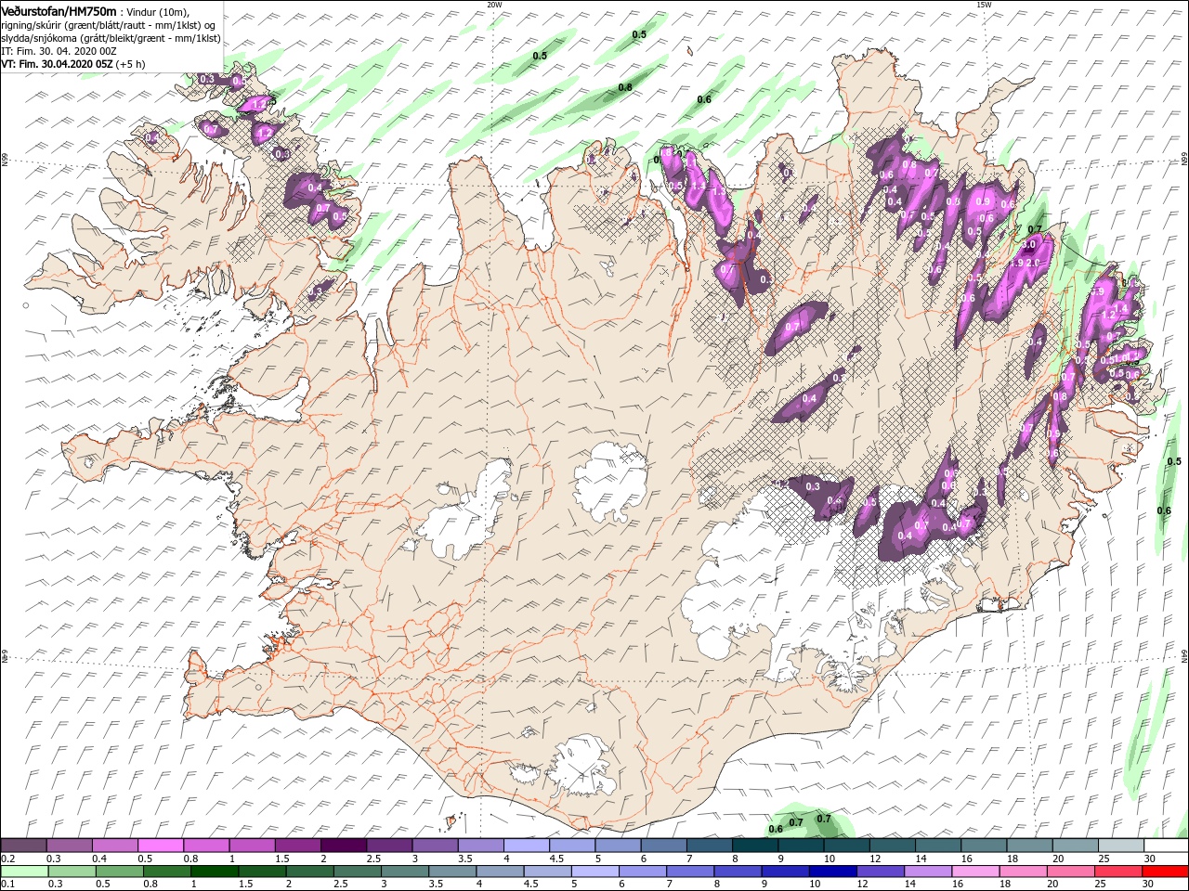Click the 20W longitude label at top
The image size is (1189, 891).
pos(493,4)
